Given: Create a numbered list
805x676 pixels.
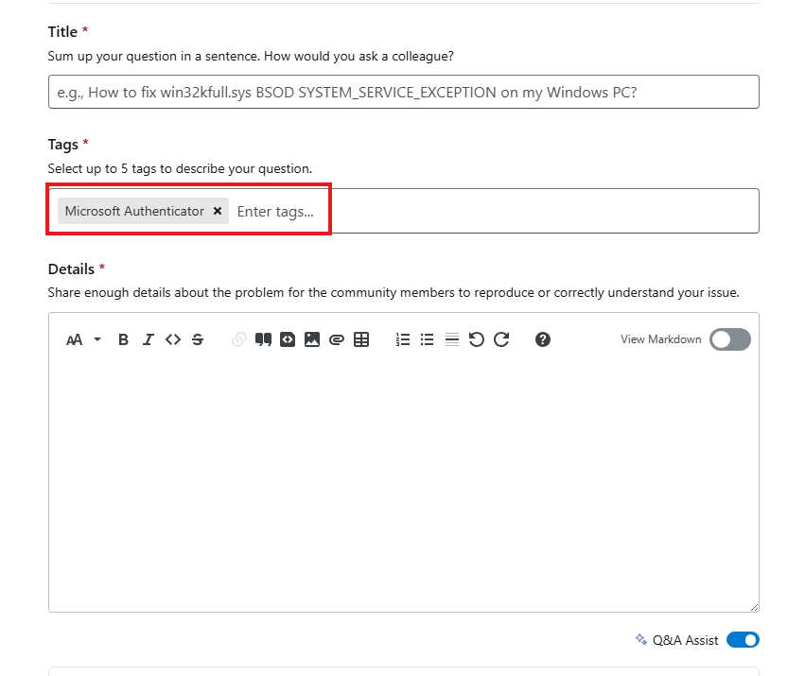Looking at the screenshot, I should (403, 339).
